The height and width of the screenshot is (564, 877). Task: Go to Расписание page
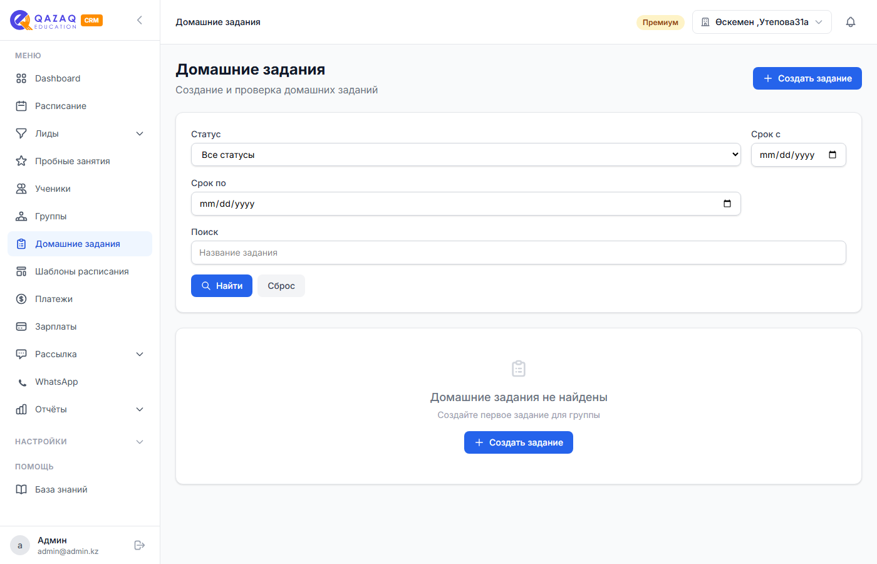coord(80,106)
